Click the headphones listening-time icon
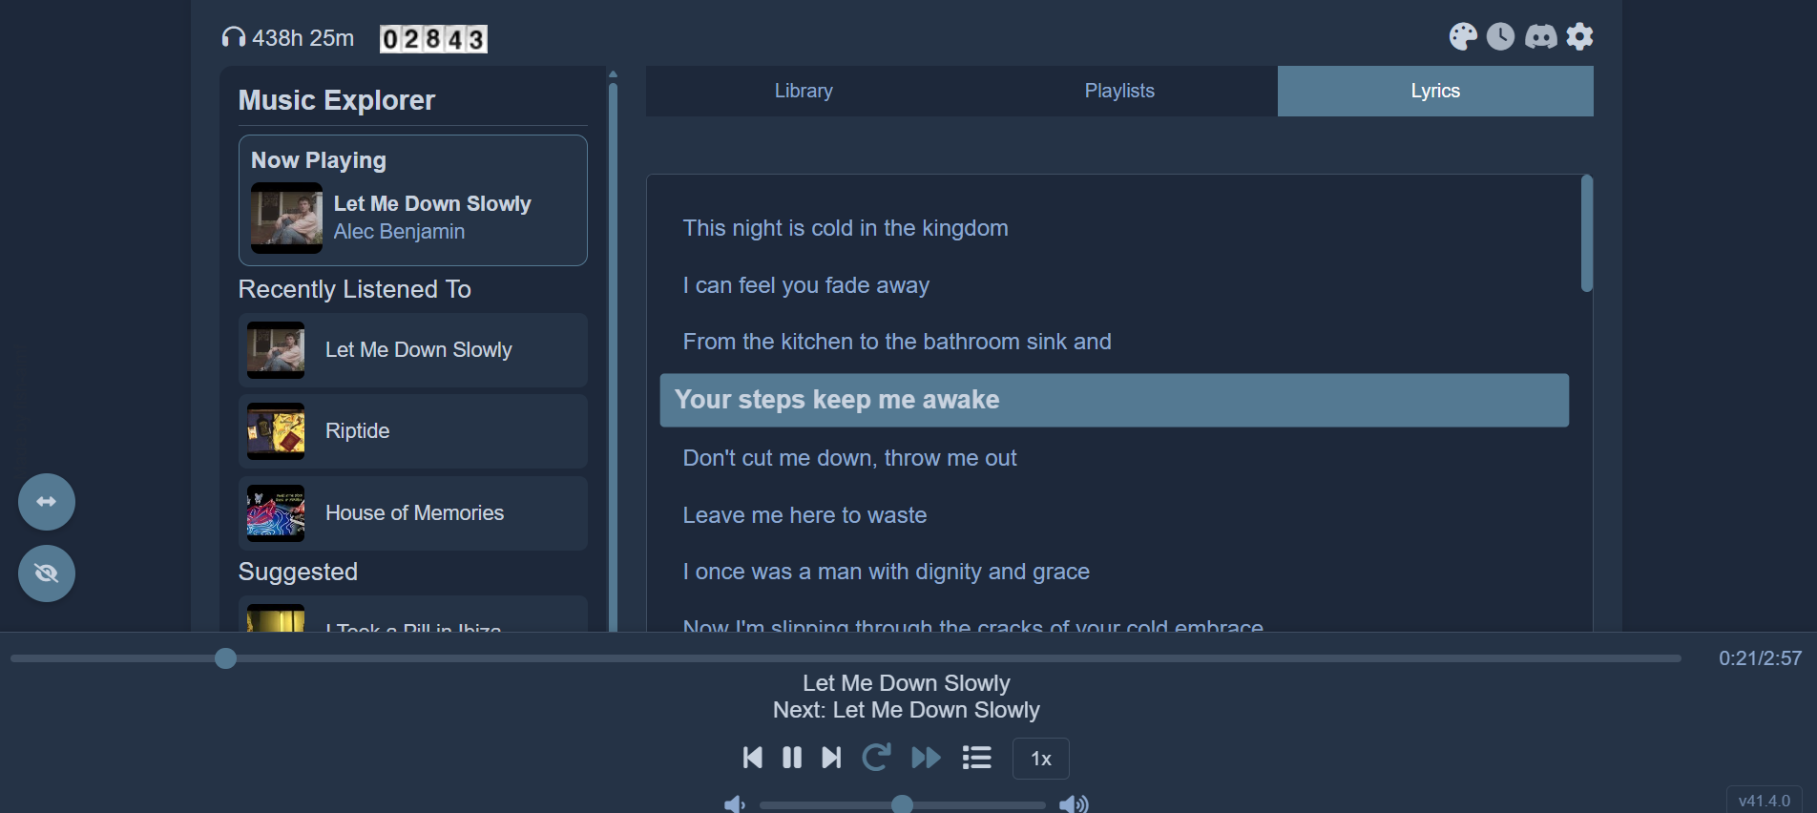The image size is (1817, 813). [234, 37]
